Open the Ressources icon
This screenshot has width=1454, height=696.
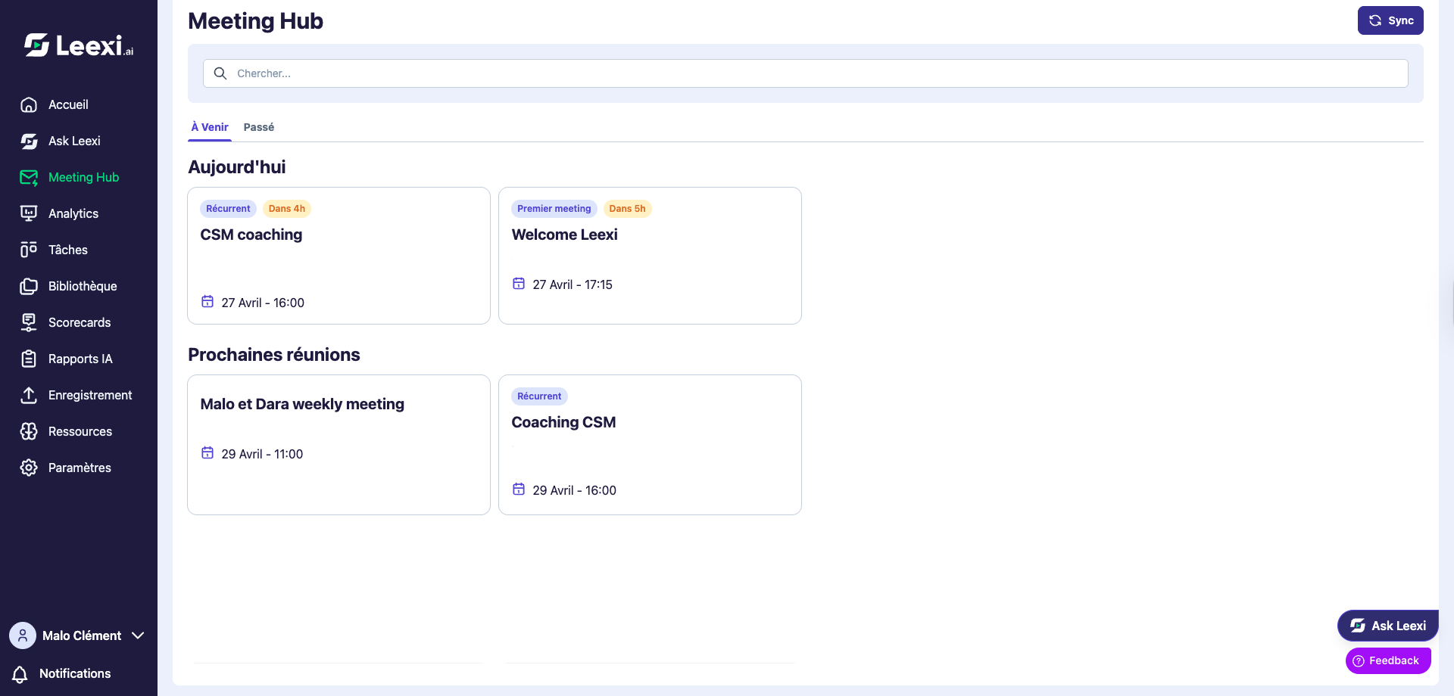[x=29, y=431]
